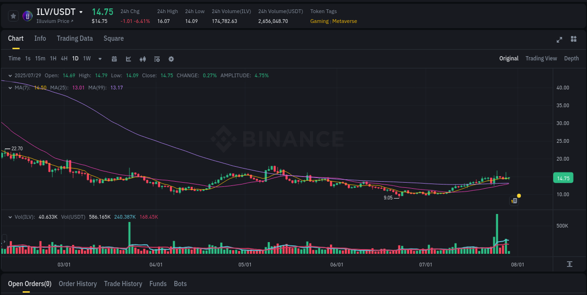The height and width of the screenshot is (295, 587).
Task: Open the chart settings gear icon
Action: pyautogui.click(x=171, y=59)
